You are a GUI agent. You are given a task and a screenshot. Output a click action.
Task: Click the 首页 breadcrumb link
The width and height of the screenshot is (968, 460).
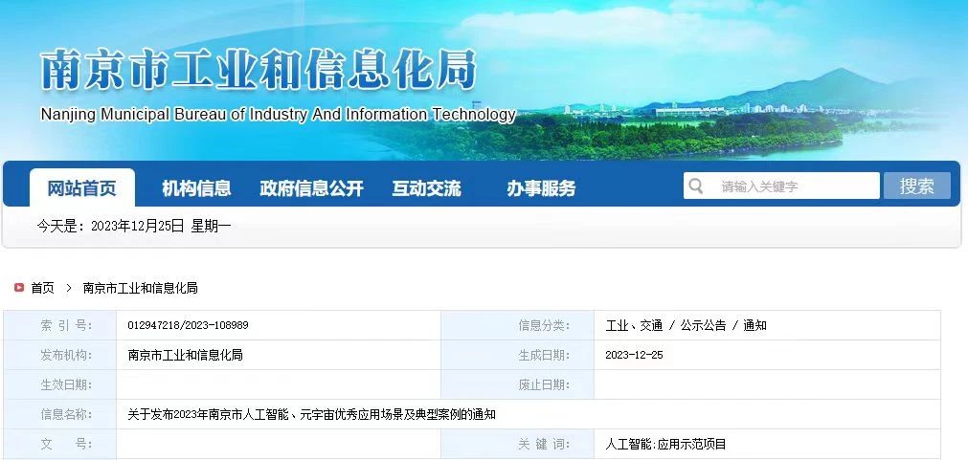pyautogui.click(x=42, y=287)
